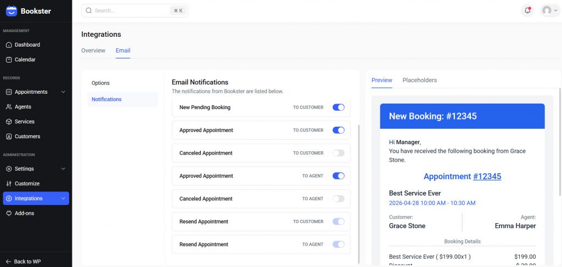Image resolution: width=562 pixels, height=267 pixels.
Task: Toggle Resend Appointment to customer switch
Action: pos(338,221)
